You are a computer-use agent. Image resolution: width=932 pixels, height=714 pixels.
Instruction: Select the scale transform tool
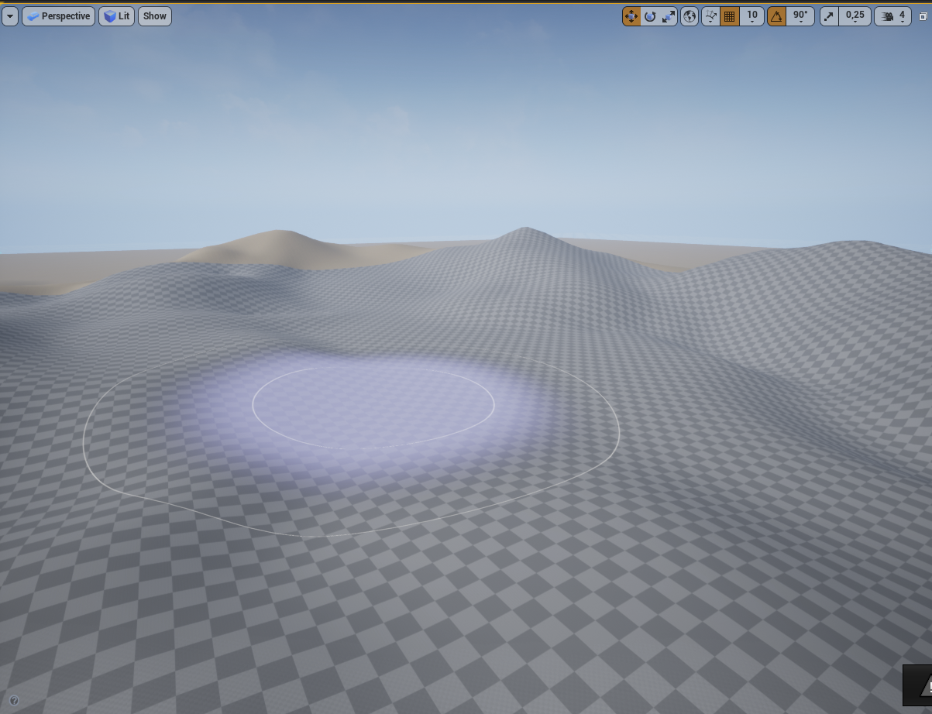[x=669, y=16]
